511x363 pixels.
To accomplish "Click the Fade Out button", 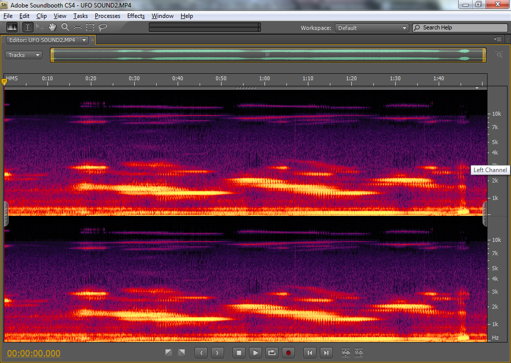I will [x=181, y=353].
